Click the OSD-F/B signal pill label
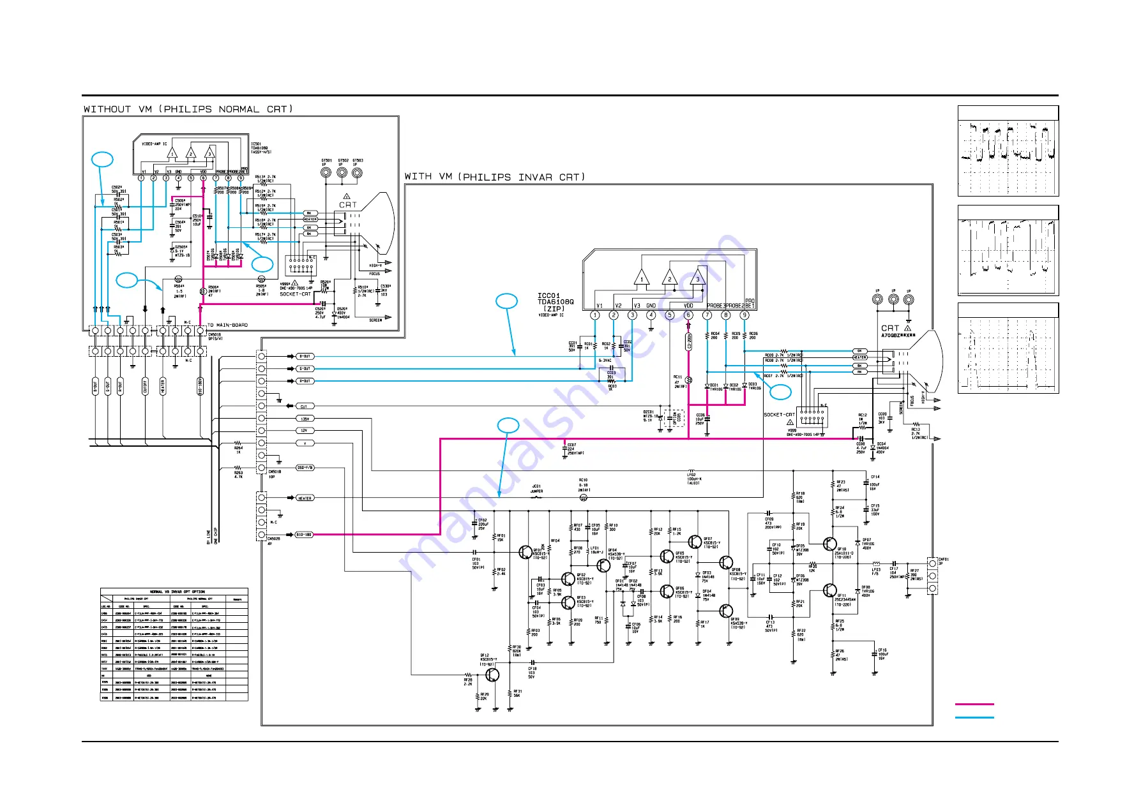 tap(305, 468)
